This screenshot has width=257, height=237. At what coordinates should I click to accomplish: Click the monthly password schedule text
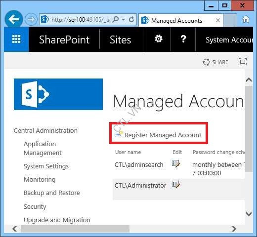(218, 169)
